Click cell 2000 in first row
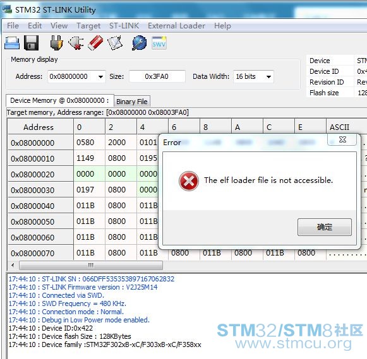Image resolution: width=367 pixels, height=359 pixels. (121, 143)
